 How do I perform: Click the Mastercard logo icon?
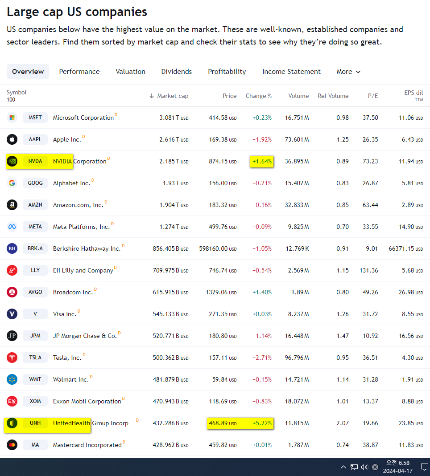[12, 445]
